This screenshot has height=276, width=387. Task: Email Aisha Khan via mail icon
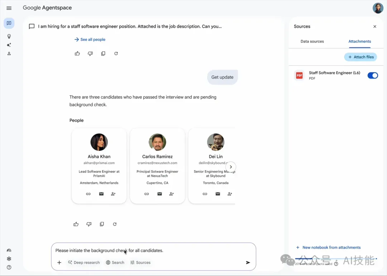pos(101,194)
